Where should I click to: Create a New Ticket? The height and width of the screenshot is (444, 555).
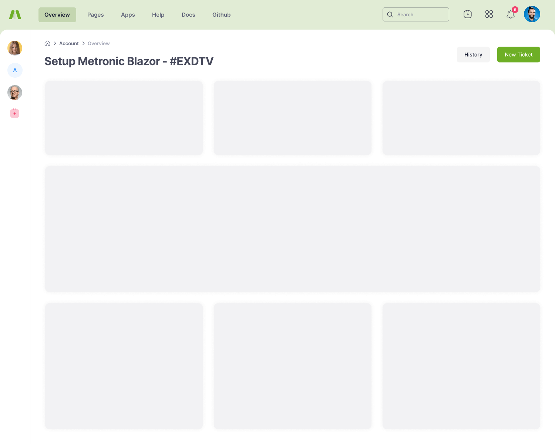[519, 54]
